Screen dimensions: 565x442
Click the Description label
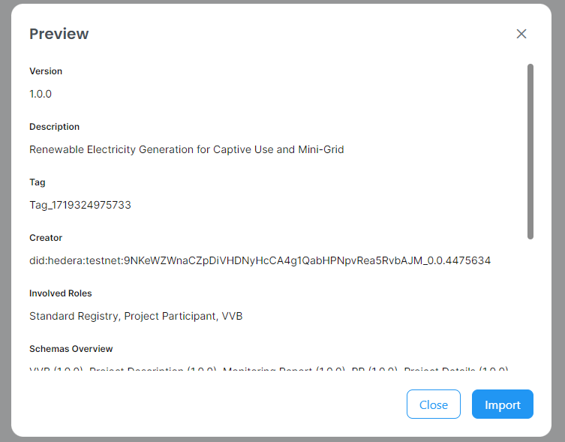point(54,127)
